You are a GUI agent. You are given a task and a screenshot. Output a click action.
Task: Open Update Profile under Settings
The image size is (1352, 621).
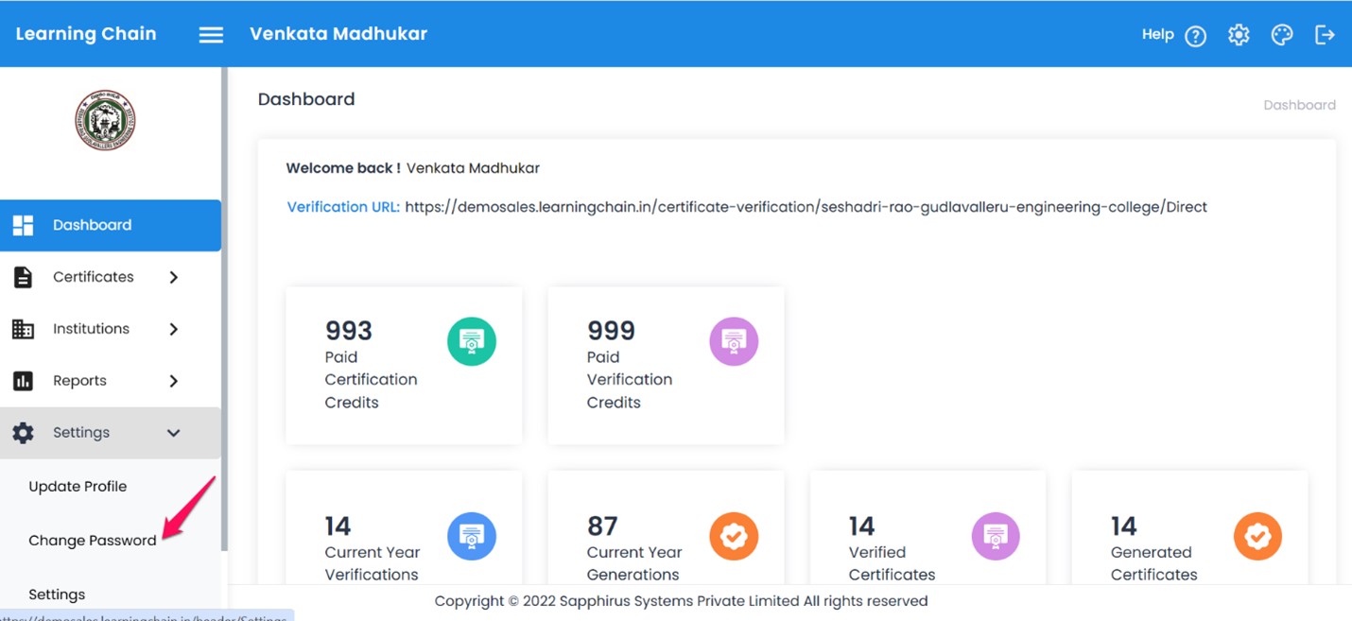click(x=78, y=487)
